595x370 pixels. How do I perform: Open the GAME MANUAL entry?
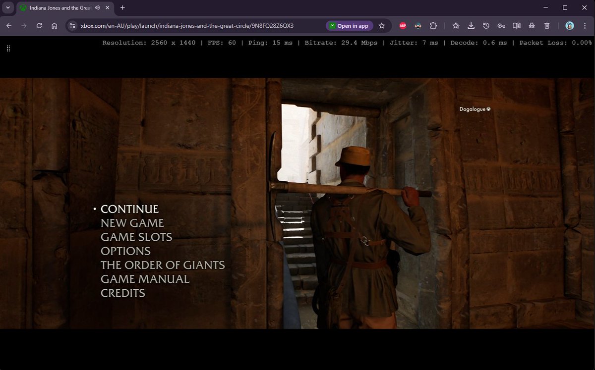pyautogui.click(x=145, y=279)
